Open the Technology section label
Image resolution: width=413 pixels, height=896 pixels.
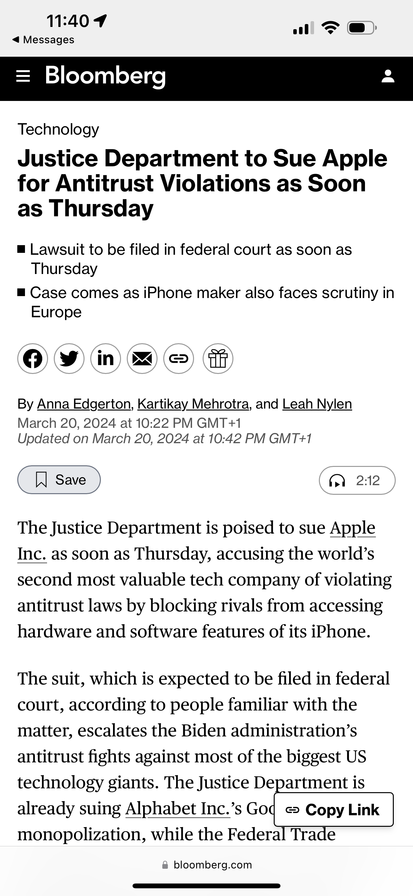pos(58,129)
